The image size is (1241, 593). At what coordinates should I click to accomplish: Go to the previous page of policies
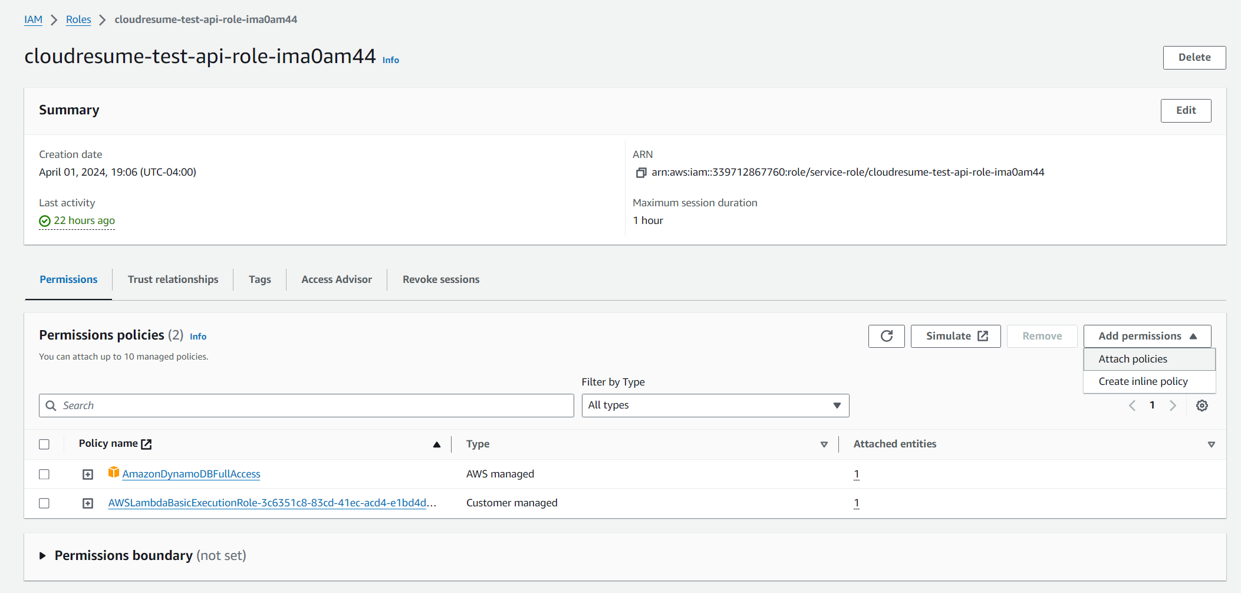[x=1132, y=406]
